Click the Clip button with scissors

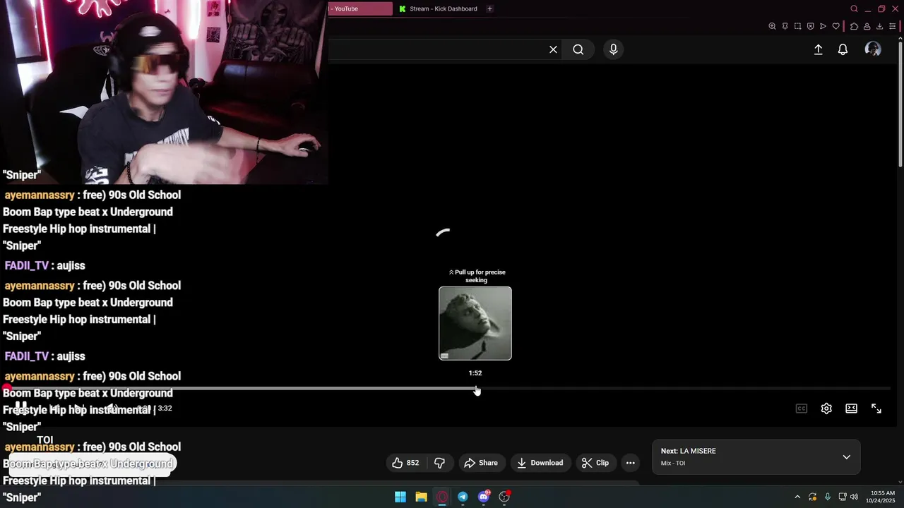click(x=595, y=463)
